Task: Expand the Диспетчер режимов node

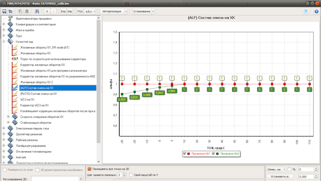Action: 4,134
